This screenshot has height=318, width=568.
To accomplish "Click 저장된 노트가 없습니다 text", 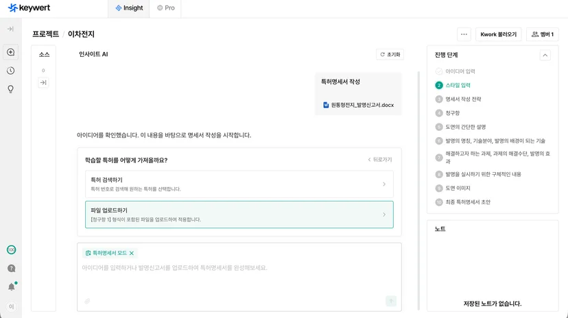I will click(x=493, y=304).
